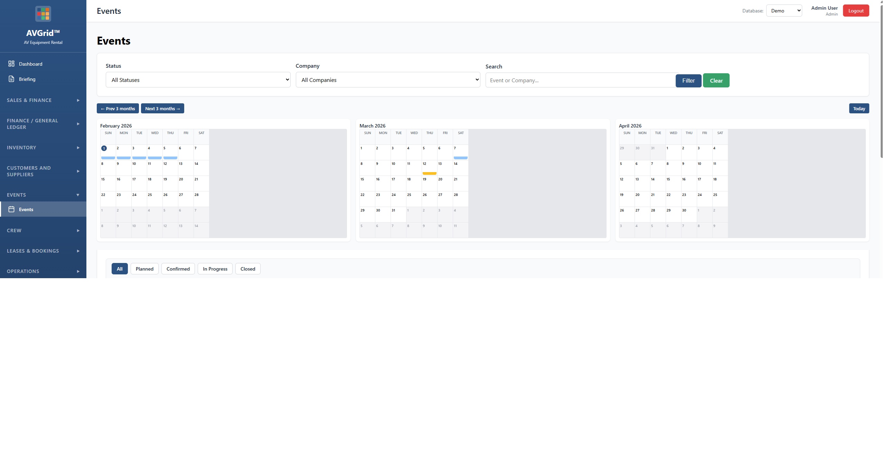Click the AVGrid logo icon
883x452 pixels.
click(x=43, y=14)
